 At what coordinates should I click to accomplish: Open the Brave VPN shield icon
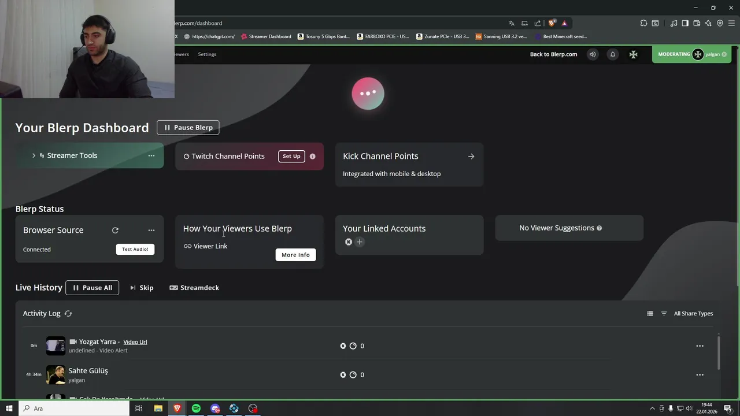tap(720, 23)
